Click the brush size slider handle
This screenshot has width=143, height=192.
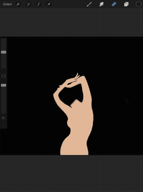[4, 52]
